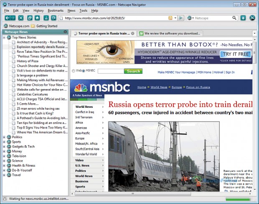Open the Help menu
The width and height of the screenshot is (259, 204).
95,10
